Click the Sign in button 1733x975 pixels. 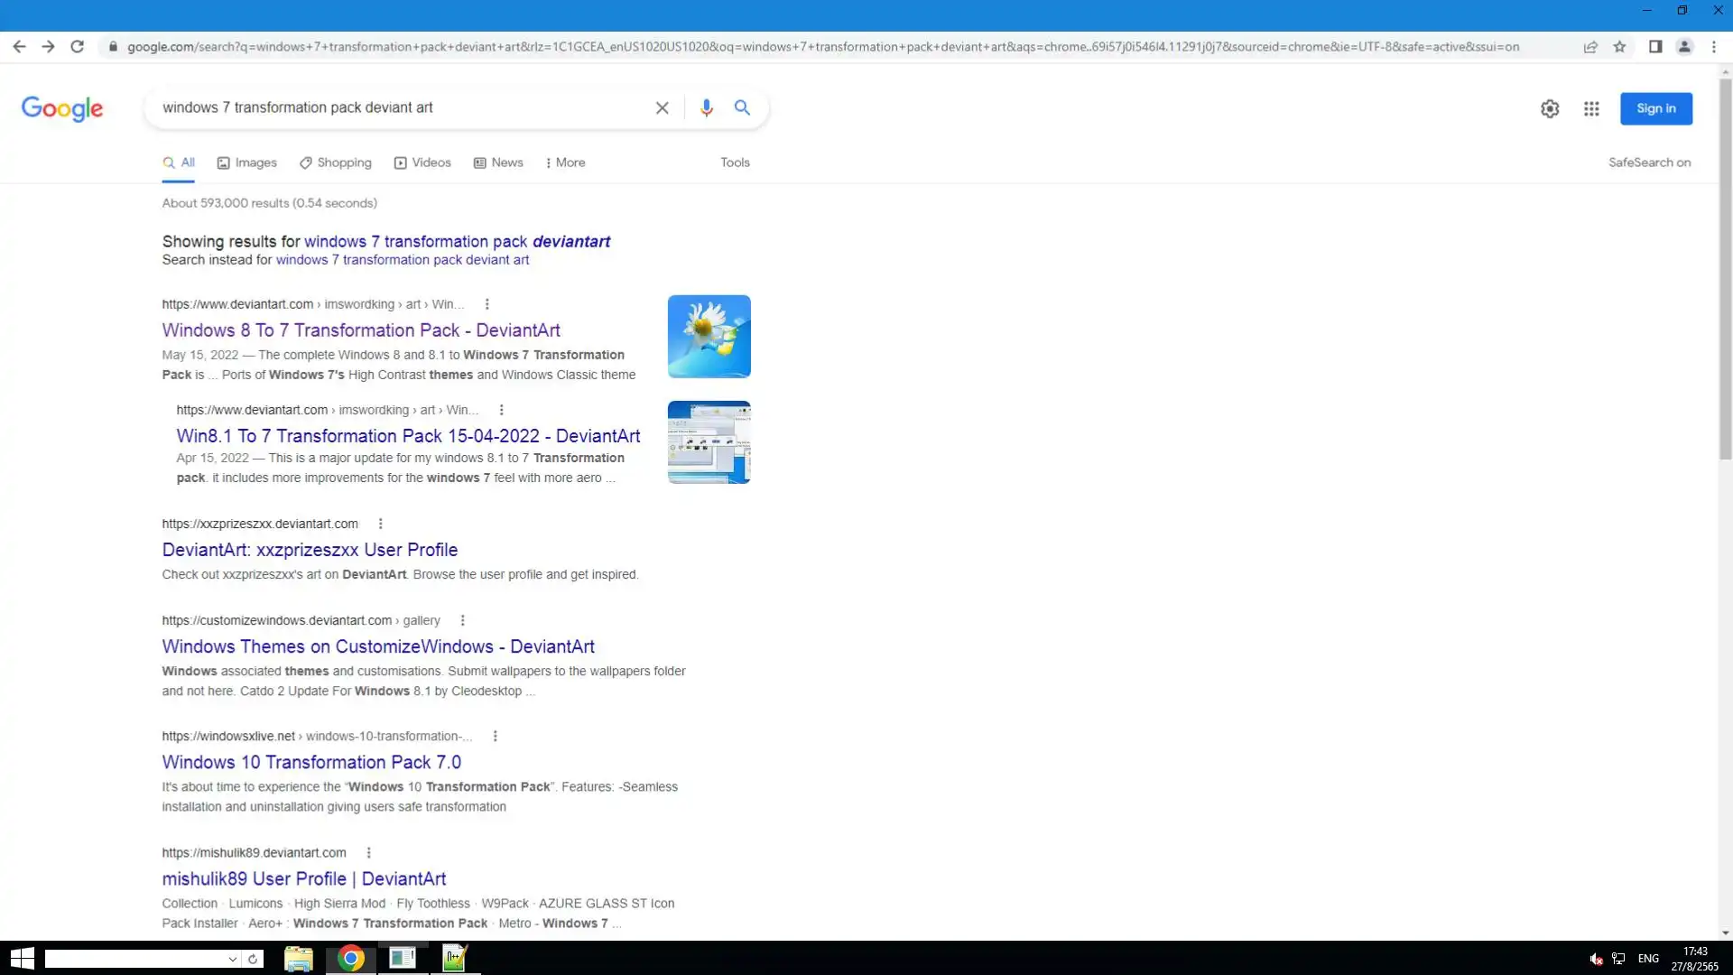click(x=1655, y=108)
